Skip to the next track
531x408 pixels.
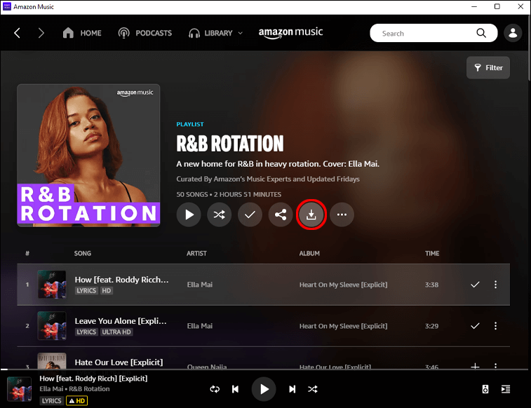(x=292, y=389)
